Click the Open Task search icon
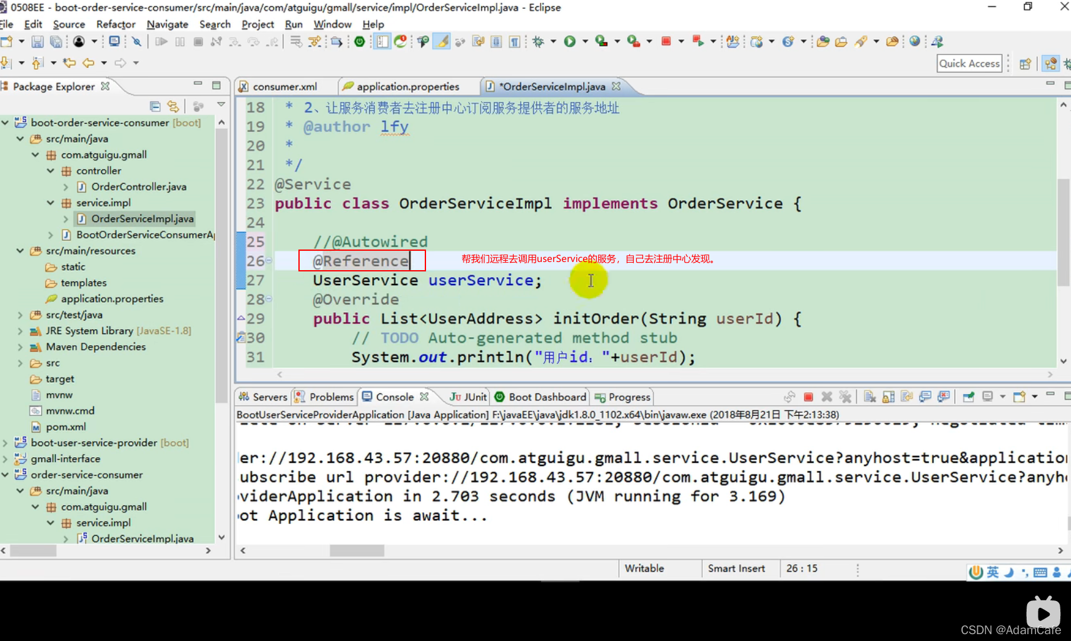 [x=842, y=42]
